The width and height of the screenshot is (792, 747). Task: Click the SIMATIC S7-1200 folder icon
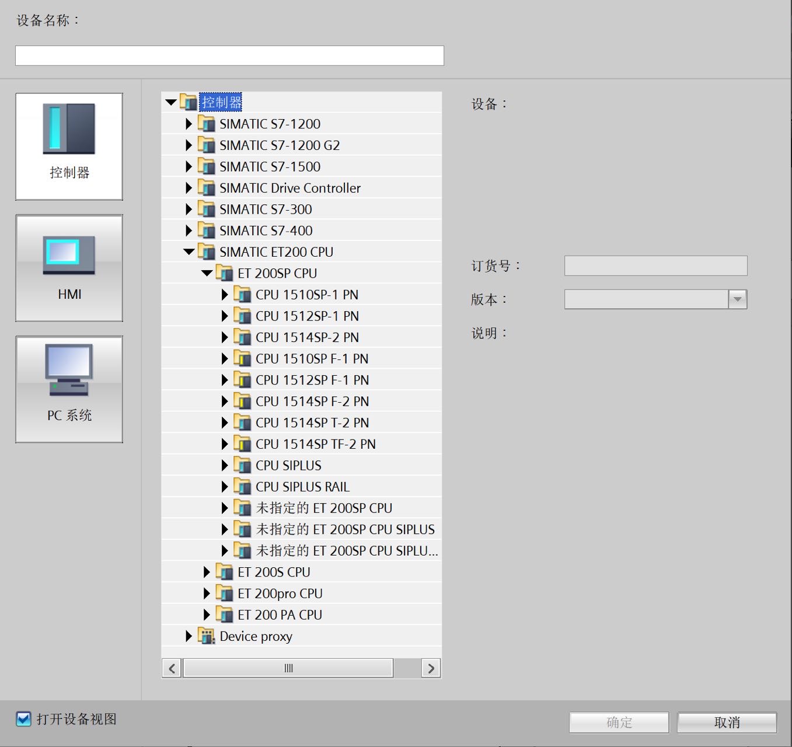pos(207,124)
